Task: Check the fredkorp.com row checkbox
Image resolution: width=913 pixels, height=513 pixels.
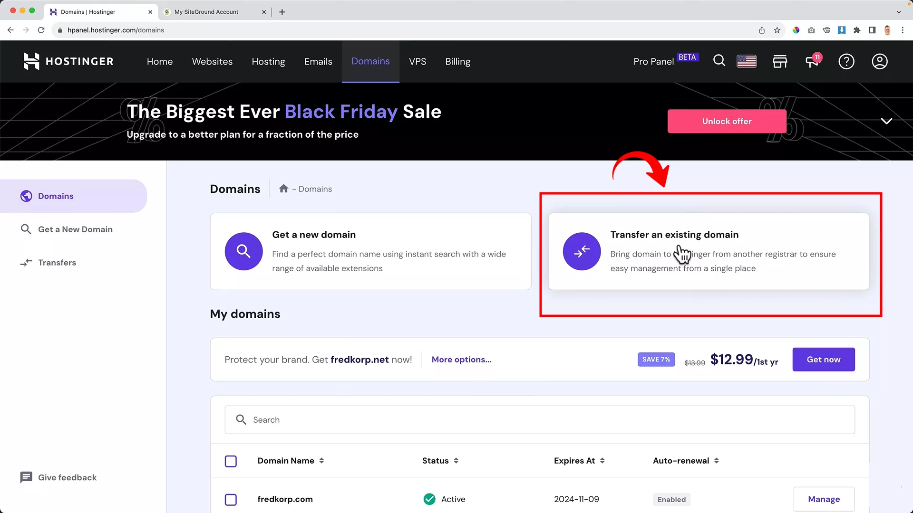Action: 231,500
